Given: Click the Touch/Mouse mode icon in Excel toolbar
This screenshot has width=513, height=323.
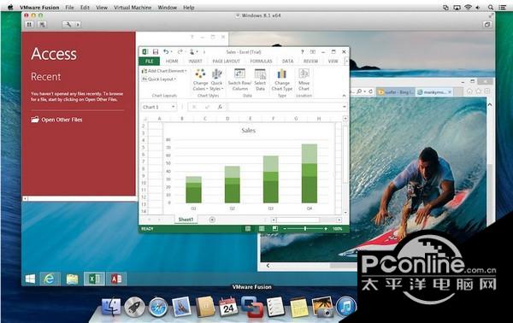Looking at the screenshot, I should pyautogui.click(x=192, y=51).
